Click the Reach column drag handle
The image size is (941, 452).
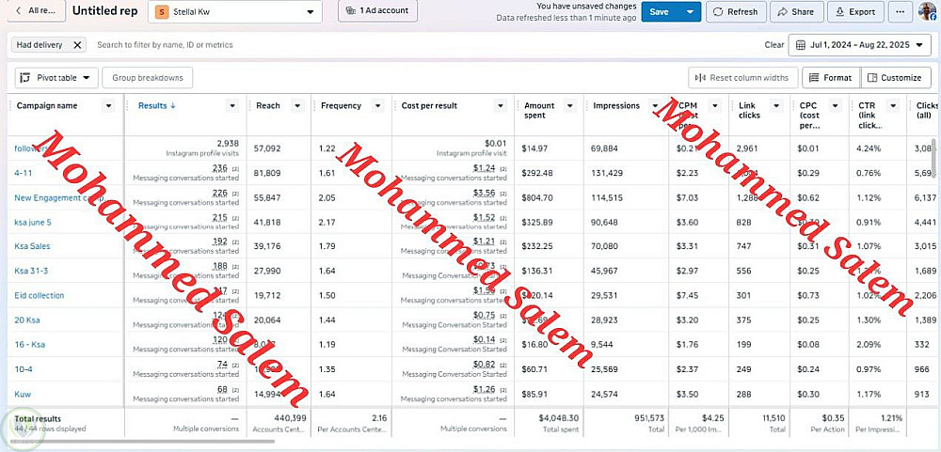coord(251,106)
